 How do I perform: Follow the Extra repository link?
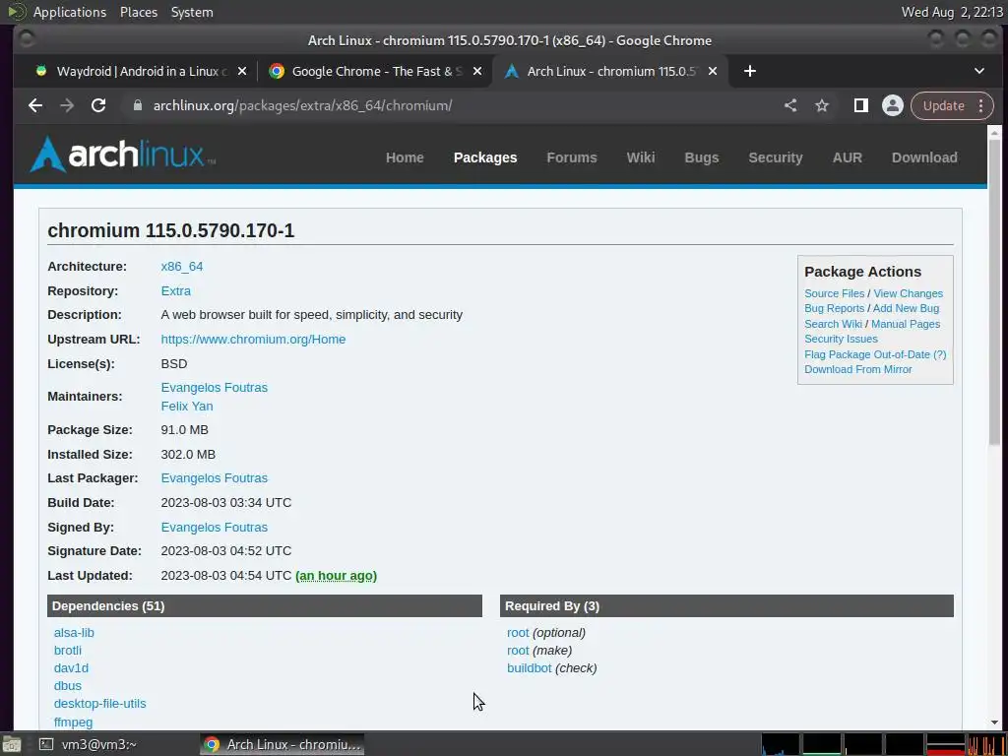175,290
